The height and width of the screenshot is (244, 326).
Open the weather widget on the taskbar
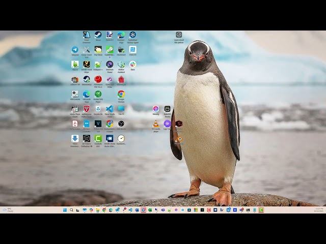click(8, 210)
